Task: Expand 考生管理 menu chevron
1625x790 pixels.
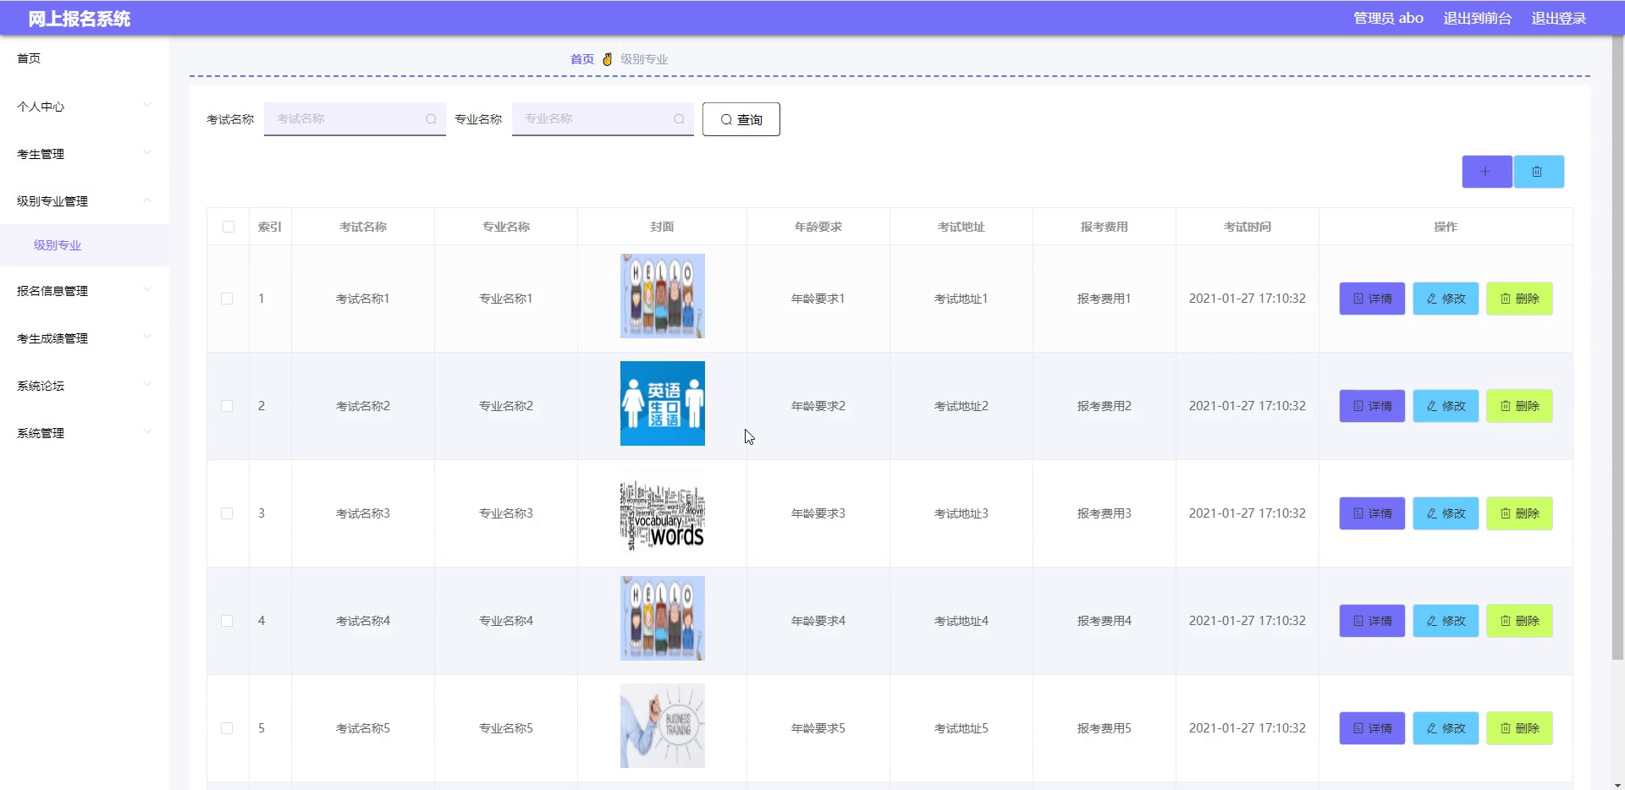Action: [x=147, y=152]
